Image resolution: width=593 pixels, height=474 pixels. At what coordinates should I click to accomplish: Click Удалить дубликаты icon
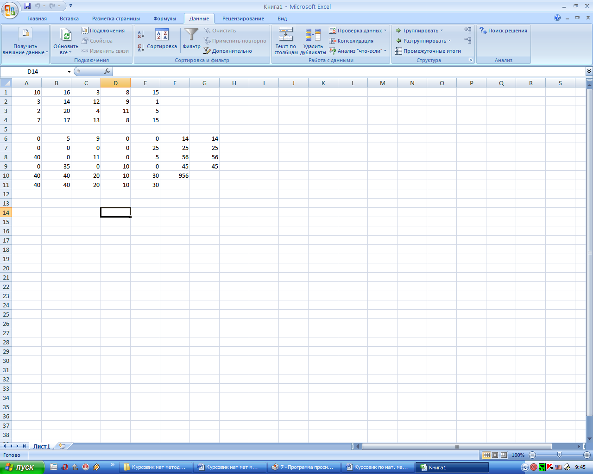point(313,35)
